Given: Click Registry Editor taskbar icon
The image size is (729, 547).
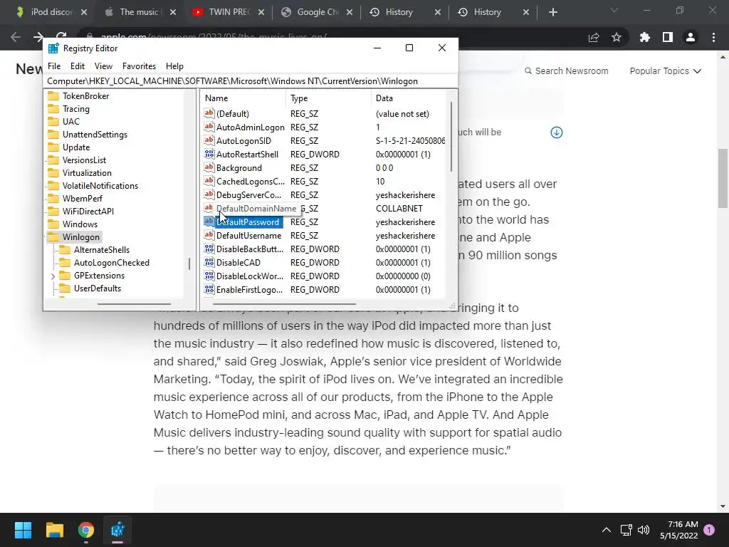Looking at the screenshot, I should [117, 530].
